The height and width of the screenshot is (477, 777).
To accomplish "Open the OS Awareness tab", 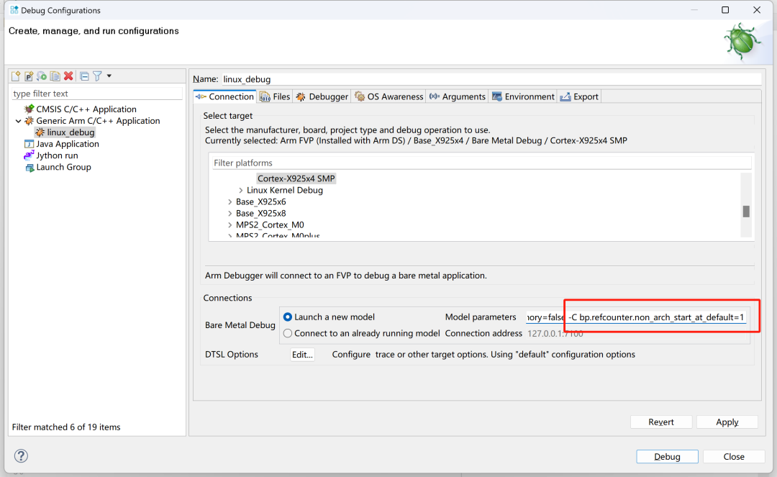I will (x=388, y=97).
